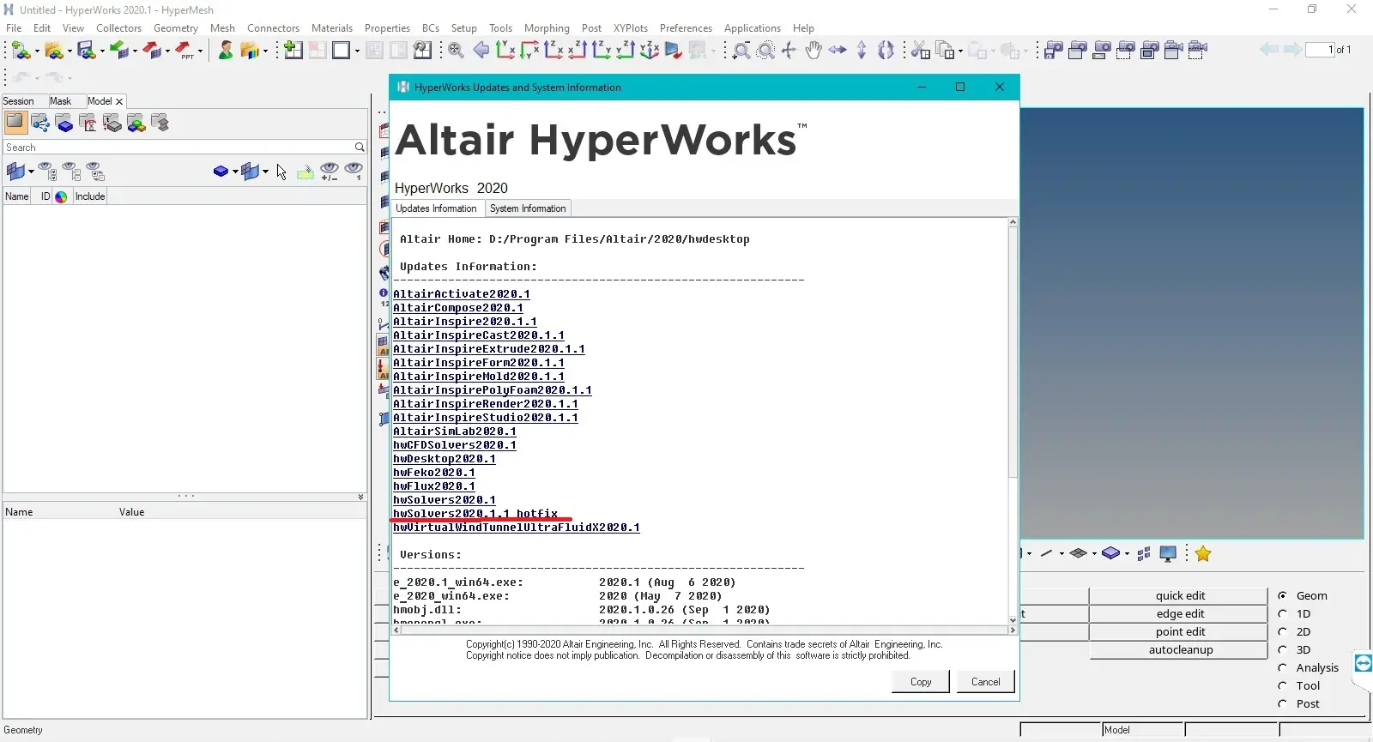Select the Model View folder icon in browser
Viewport: 1373px width, 742px height.
[15, 123]
